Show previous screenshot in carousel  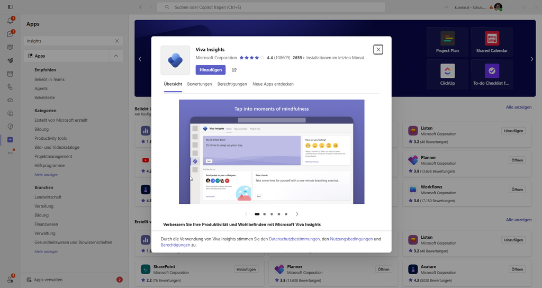tap(246, 214)
